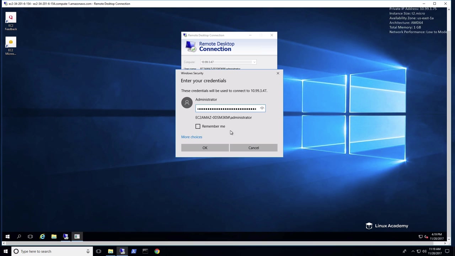Open More choices link
The width and height of the screenshot is (455, 256).
pos(192,137)
